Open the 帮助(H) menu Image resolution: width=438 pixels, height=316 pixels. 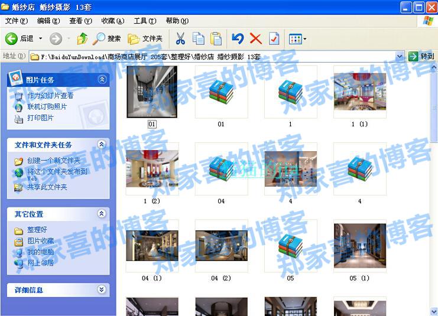[x=177, y=21]
